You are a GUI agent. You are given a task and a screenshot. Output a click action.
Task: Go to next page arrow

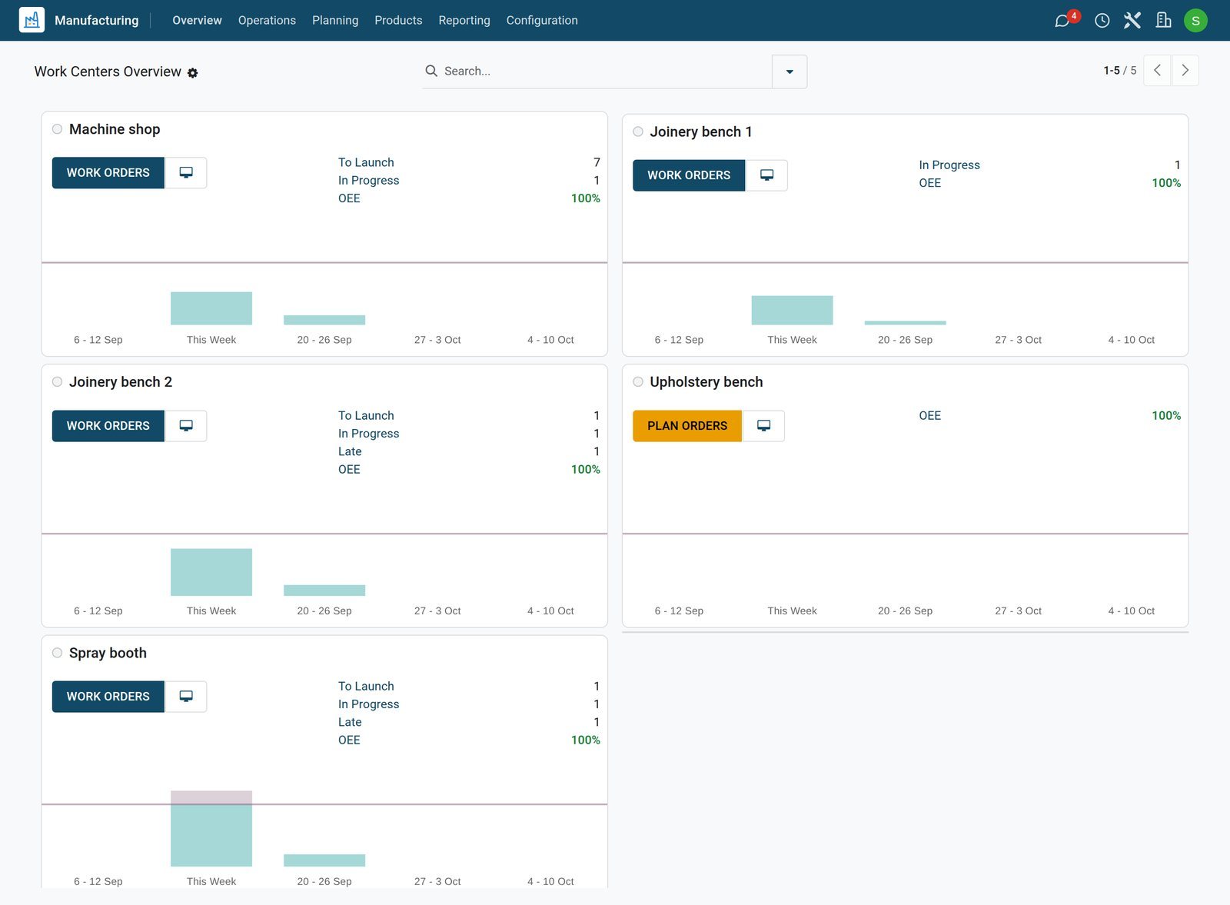coord(1185,71)
